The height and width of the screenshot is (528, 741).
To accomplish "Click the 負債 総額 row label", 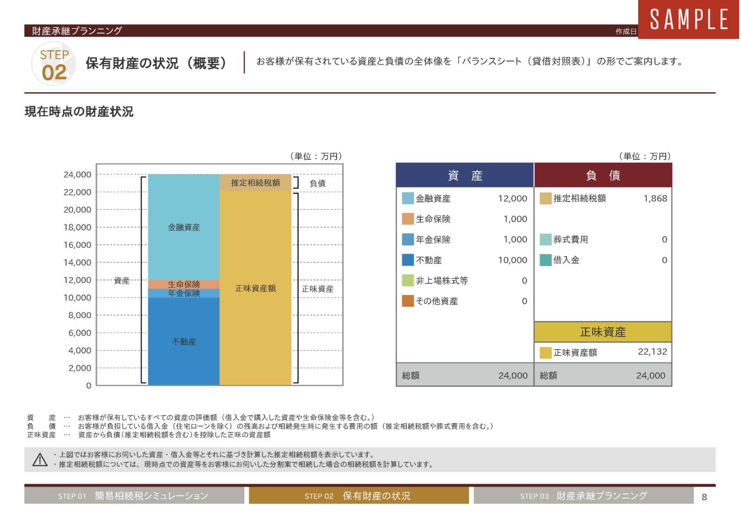I will tap(548, 376).
